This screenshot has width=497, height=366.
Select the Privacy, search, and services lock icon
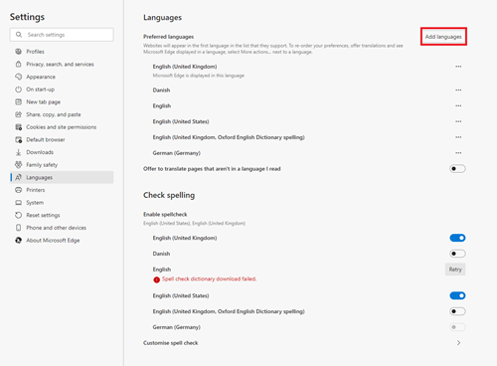[19, 64]
